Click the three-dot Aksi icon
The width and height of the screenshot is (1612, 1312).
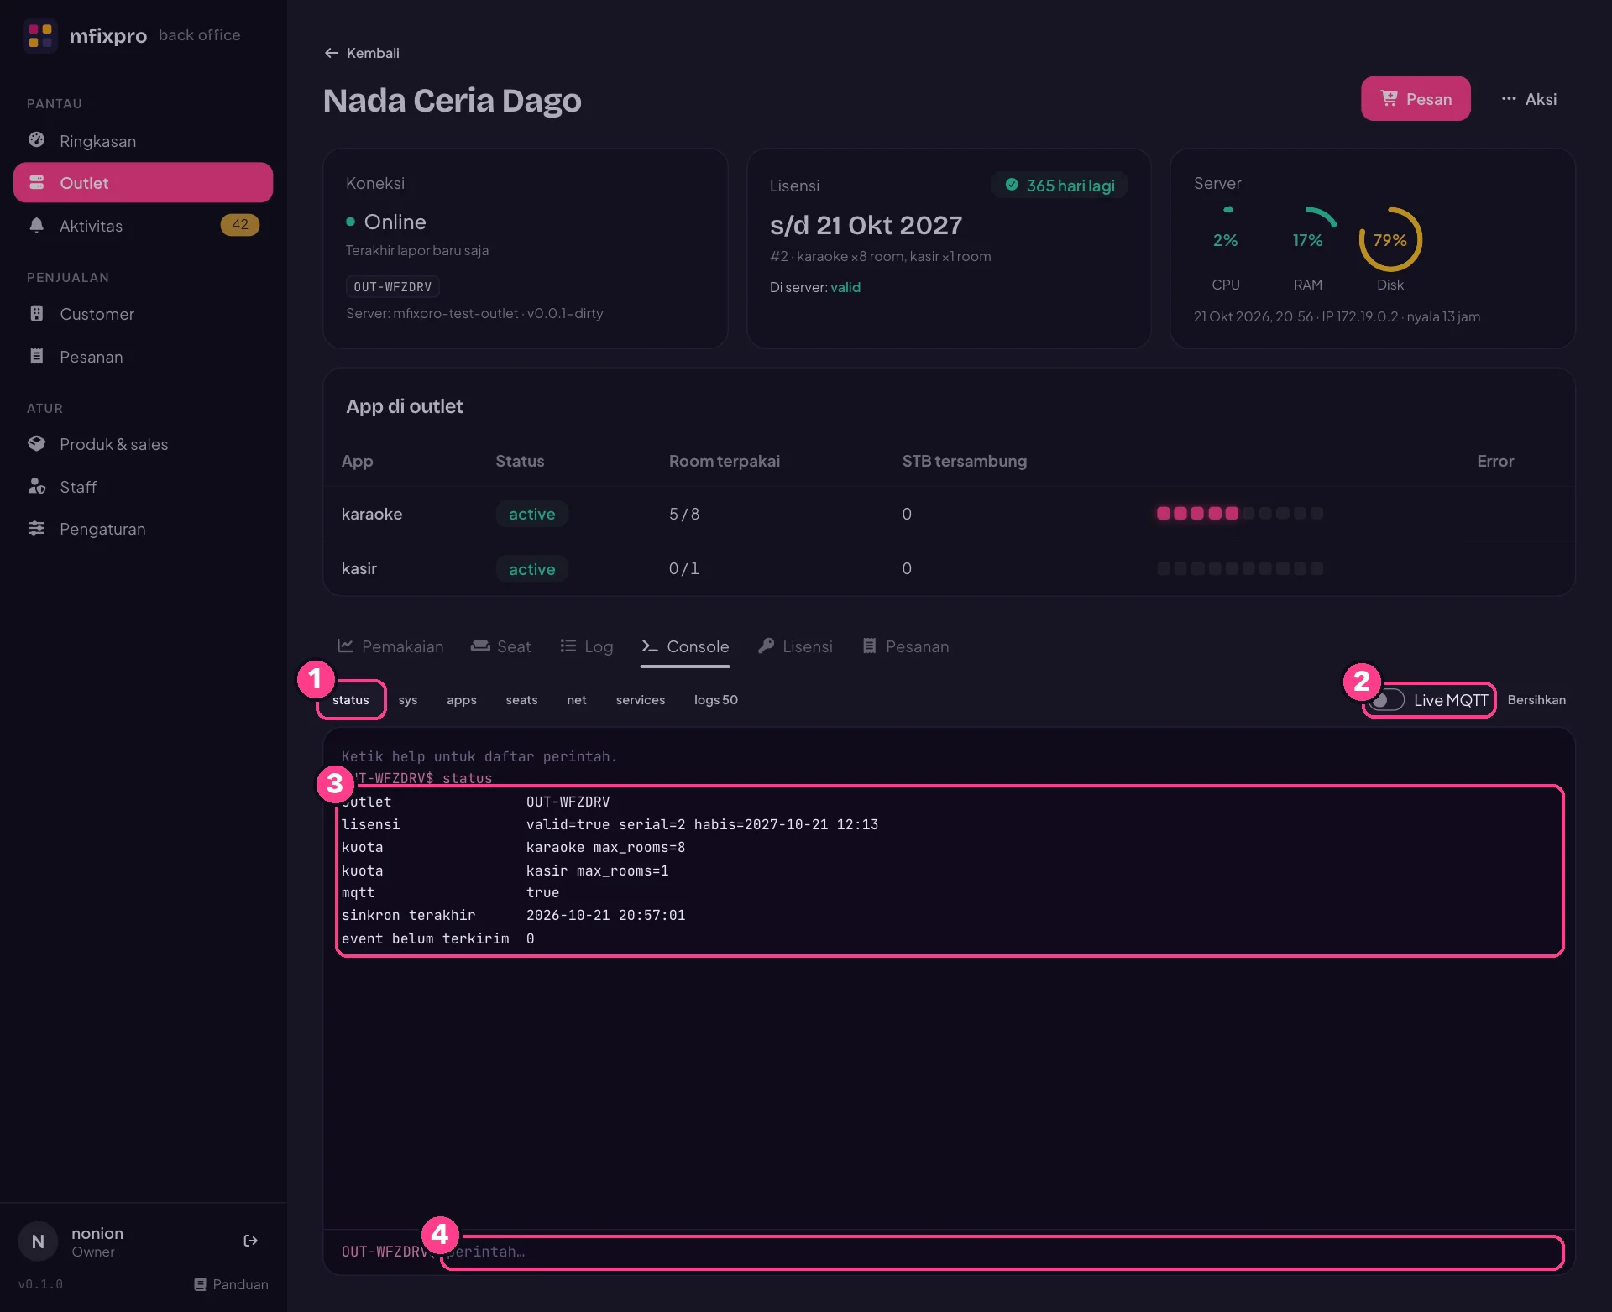tap(1509, 98)
